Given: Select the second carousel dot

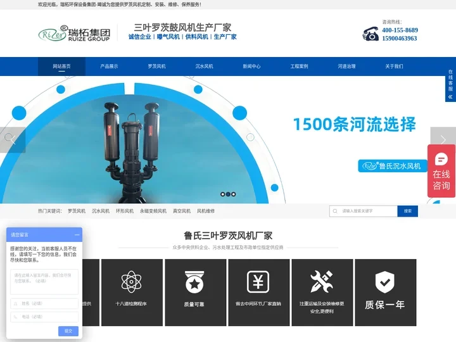Looking at the screenshot, I should click(228, 194).
